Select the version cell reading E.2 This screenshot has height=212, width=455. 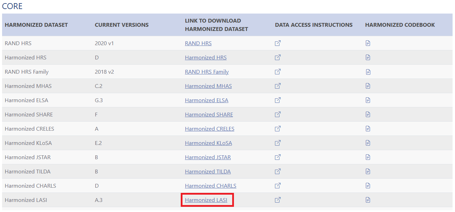98,143
